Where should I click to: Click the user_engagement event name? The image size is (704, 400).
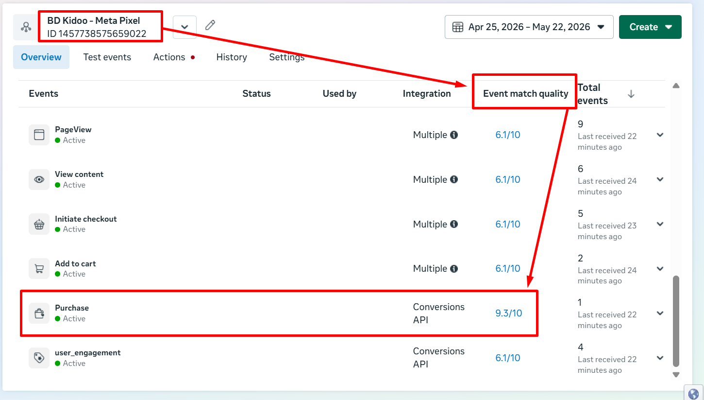pos(88,352)
